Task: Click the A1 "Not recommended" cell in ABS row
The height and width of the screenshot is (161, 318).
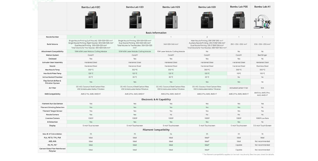Action: (262, 141)
